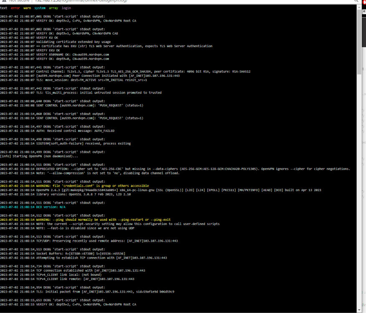The width and height of the screenshot is (366, 313).
Task: Click the '--allow-compression is not set' Note line
Action: click(90, 173)
